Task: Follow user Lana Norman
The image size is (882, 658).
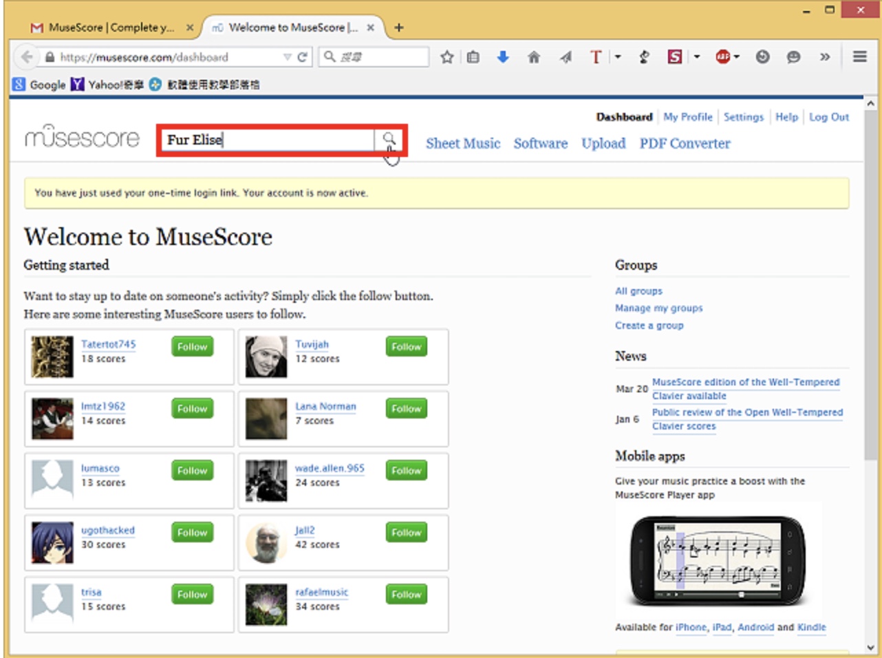Action: [406, 409]
